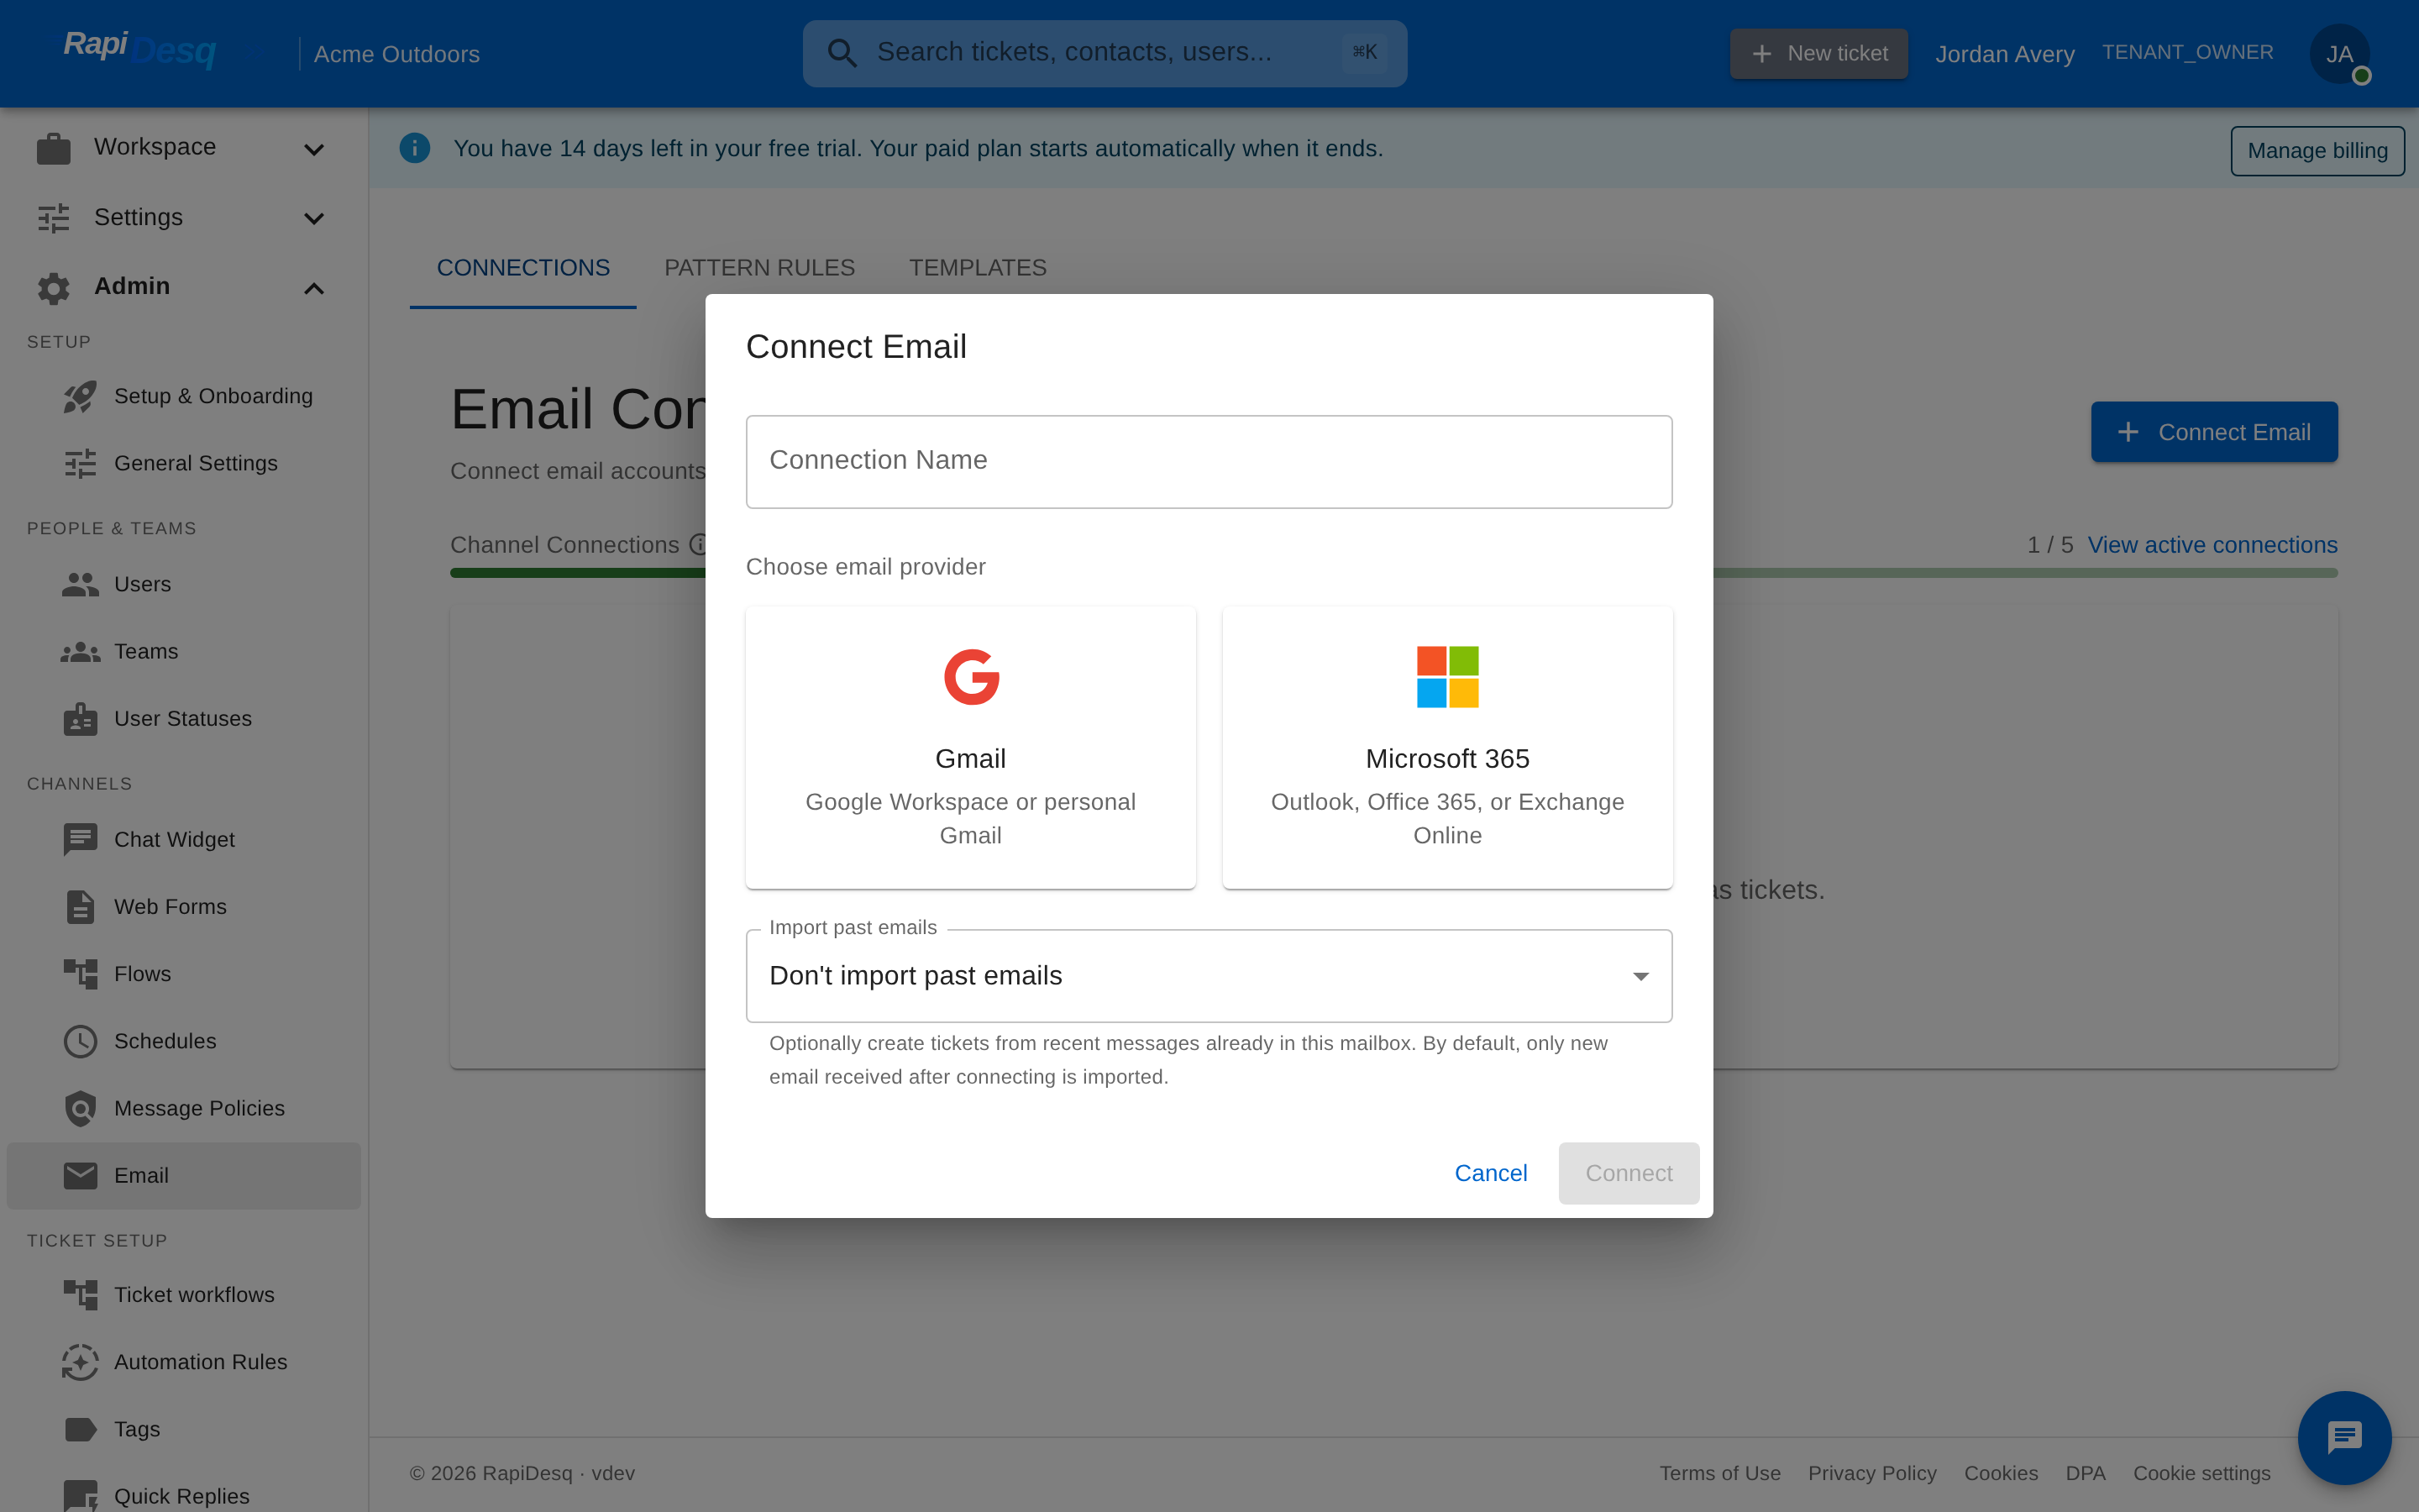This screenshot has width=2419, height=1512.
Task: Click the blue Connect Email page button
Action: pos(2214,432)
